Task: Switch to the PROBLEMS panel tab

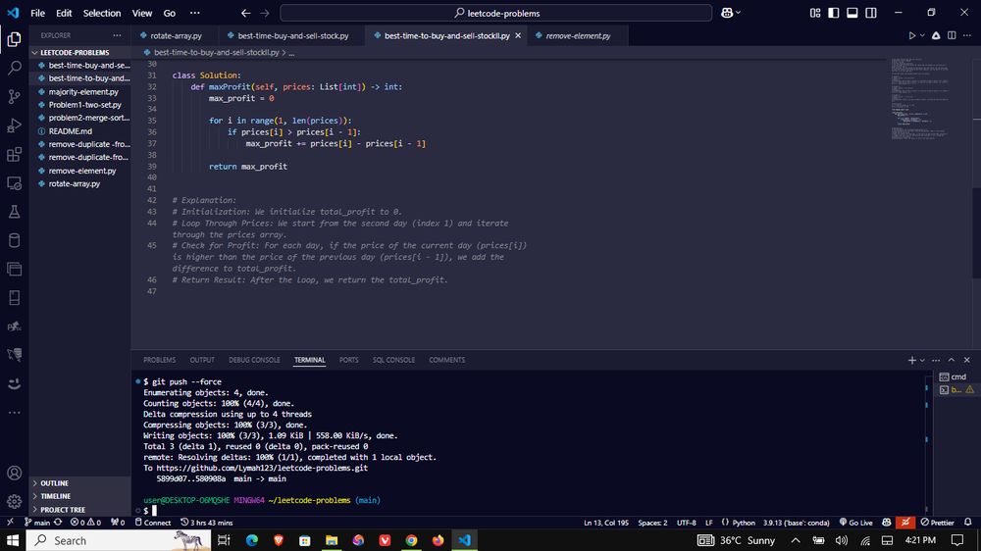Action: 159,360
